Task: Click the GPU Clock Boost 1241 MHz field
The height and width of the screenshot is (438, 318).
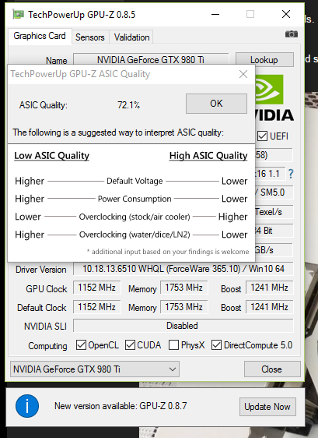Action: pyautogui.click(x=269, y=288)
